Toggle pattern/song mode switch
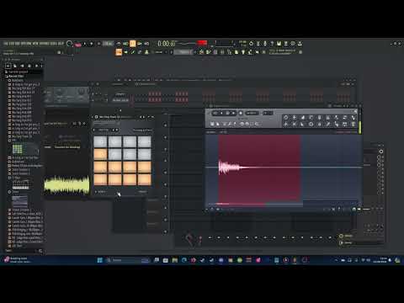 [77, 44]
